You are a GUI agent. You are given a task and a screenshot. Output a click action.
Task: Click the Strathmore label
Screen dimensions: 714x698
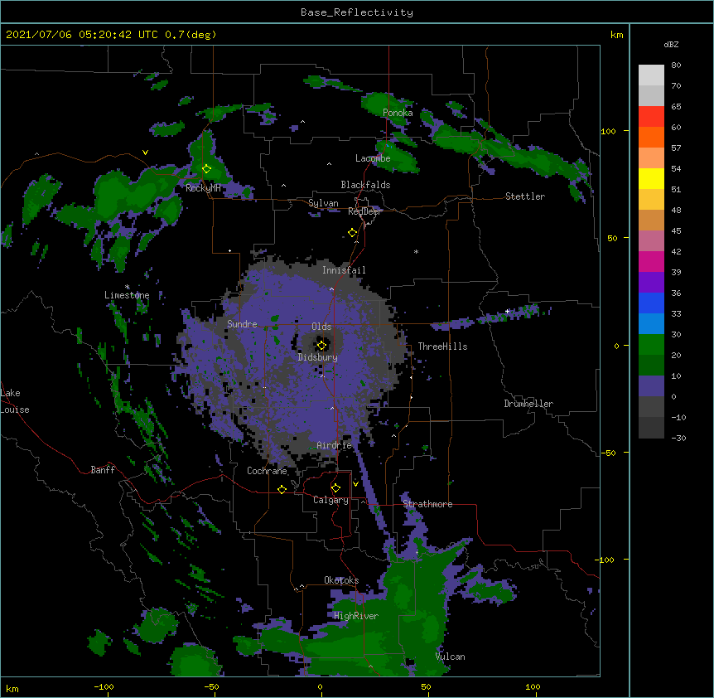[x=427, y=504]
